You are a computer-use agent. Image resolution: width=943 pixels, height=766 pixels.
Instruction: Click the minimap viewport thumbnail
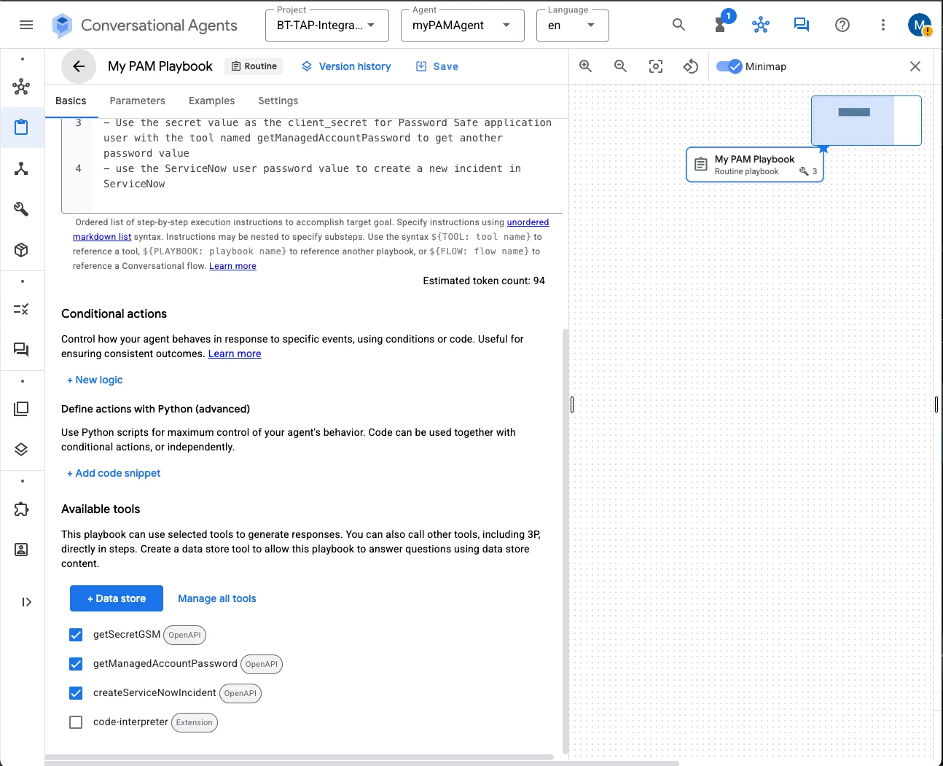[x=853, y=120]
